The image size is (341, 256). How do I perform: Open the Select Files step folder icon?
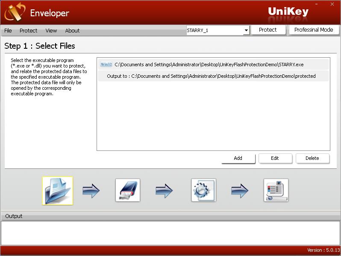[58, 191]
